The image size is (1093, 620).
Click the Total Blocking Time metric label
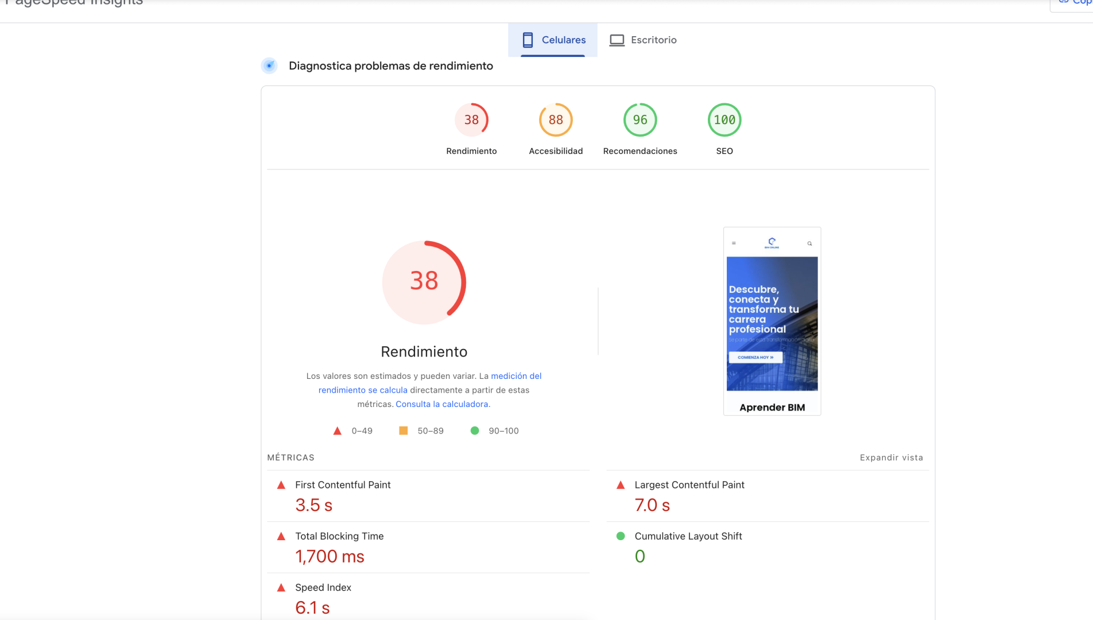click(339, 536)
